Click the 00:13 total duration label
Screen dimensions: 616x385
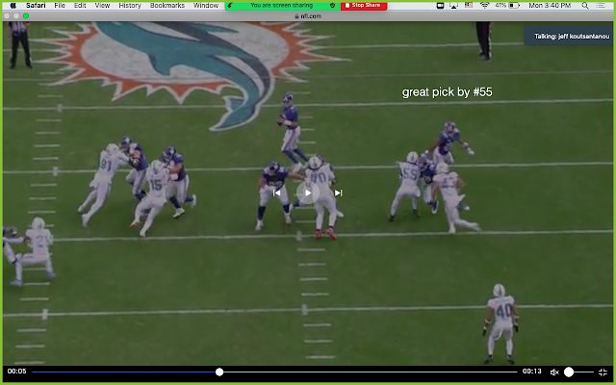pyautogui.click(x=532, y=372)
